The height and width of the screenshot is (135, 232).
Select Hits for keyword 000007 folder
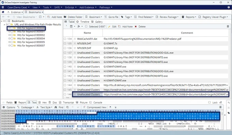point(31,46)
